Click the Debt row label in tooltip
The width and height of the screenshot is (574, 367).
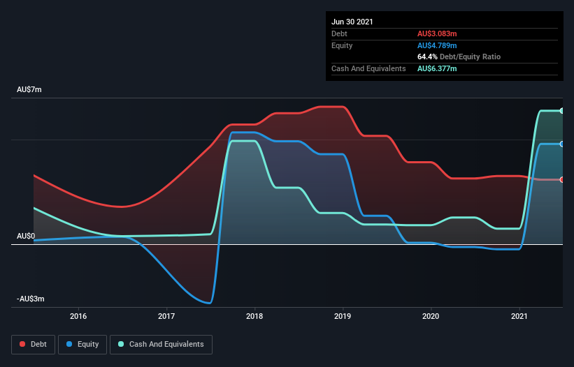339,34
